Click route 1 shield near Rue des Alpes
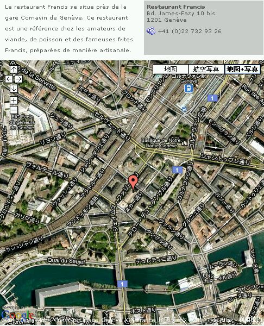Viewport: 264px width, 326px height. [x=212, y=98]
